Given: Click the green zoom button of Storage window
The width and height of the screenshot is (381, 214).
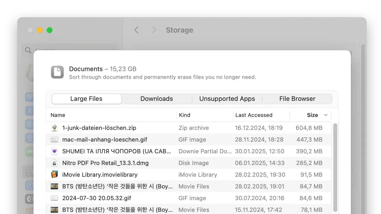Looking at the screenshot, I should coord(50,30).
